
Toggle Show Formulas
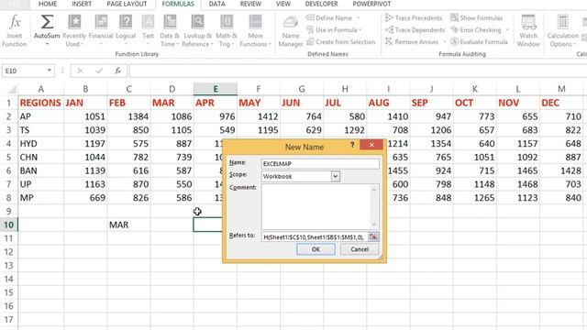[x=477, y=18]
